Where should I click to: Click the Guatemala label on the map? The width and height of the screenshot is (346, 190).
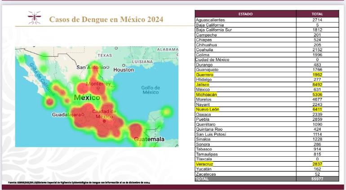point(149,139)
